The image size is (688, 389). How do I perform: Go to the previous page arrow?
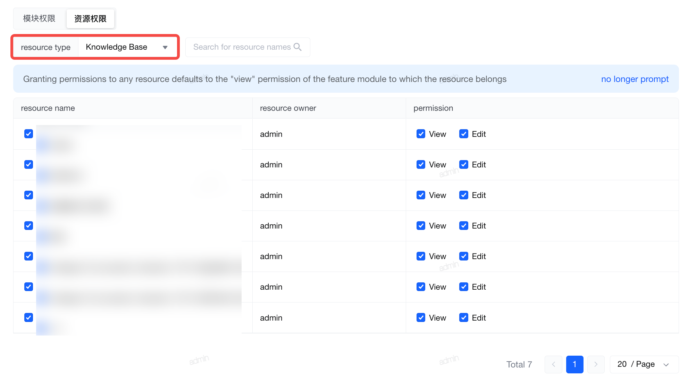(553, 364)
